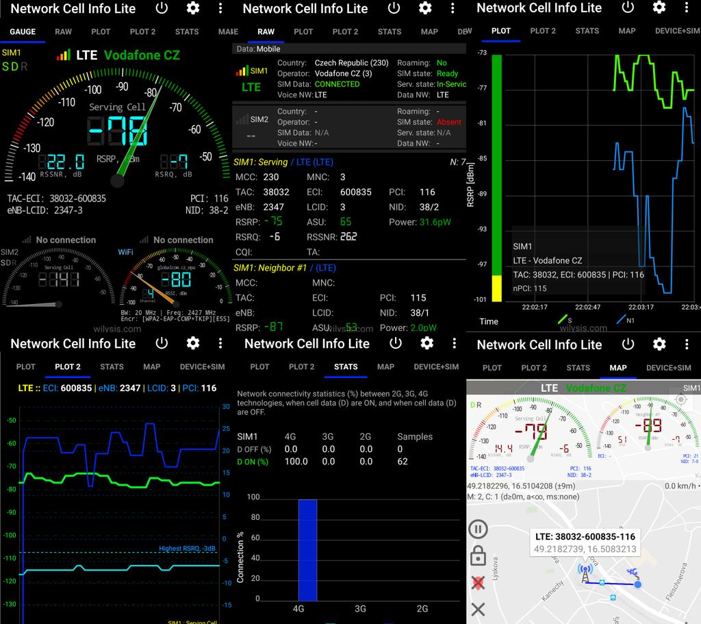Tap 'Highest RSRQ, -3dB' label on PLOT 2
Screen dimensions: 701x624
187,549
